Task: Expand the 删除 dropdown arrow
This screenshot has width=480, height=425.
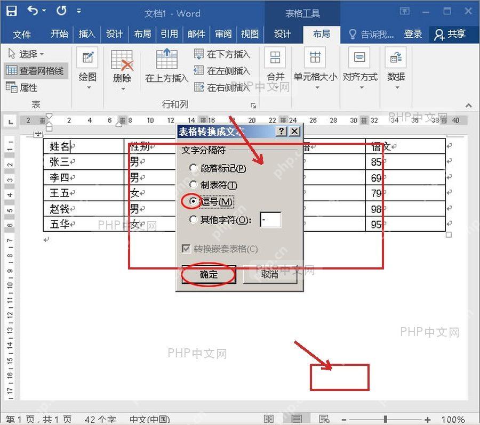Action: [123, 88]
